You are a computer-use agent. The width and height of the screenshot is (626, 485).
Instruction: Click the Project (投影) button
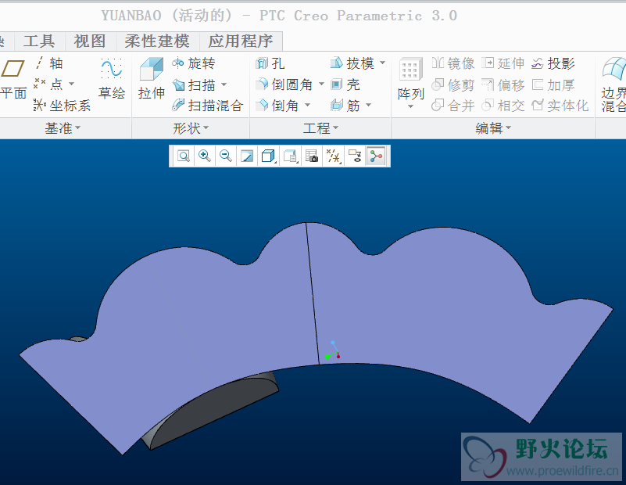tap(553, 63)
